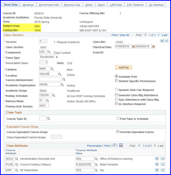Switch to Meetings tab

[x=28, y=5]
